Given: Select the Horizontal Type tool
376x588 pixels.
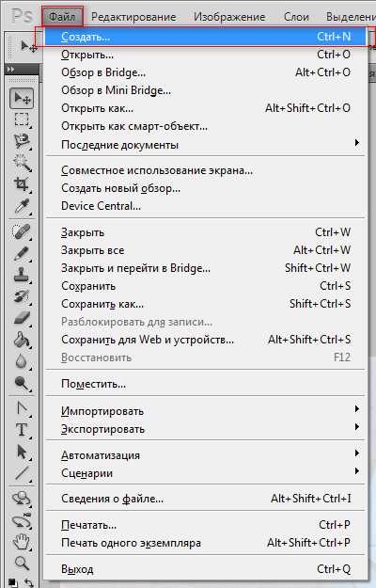Looking at the screenshot, I should coord(22,429).
